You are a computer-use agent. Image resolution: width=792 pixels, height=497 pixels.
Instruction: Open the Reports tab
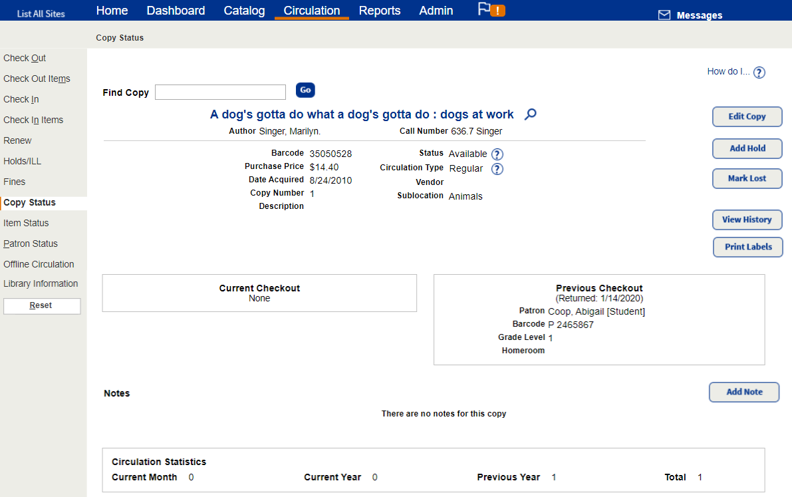(380, 11)
